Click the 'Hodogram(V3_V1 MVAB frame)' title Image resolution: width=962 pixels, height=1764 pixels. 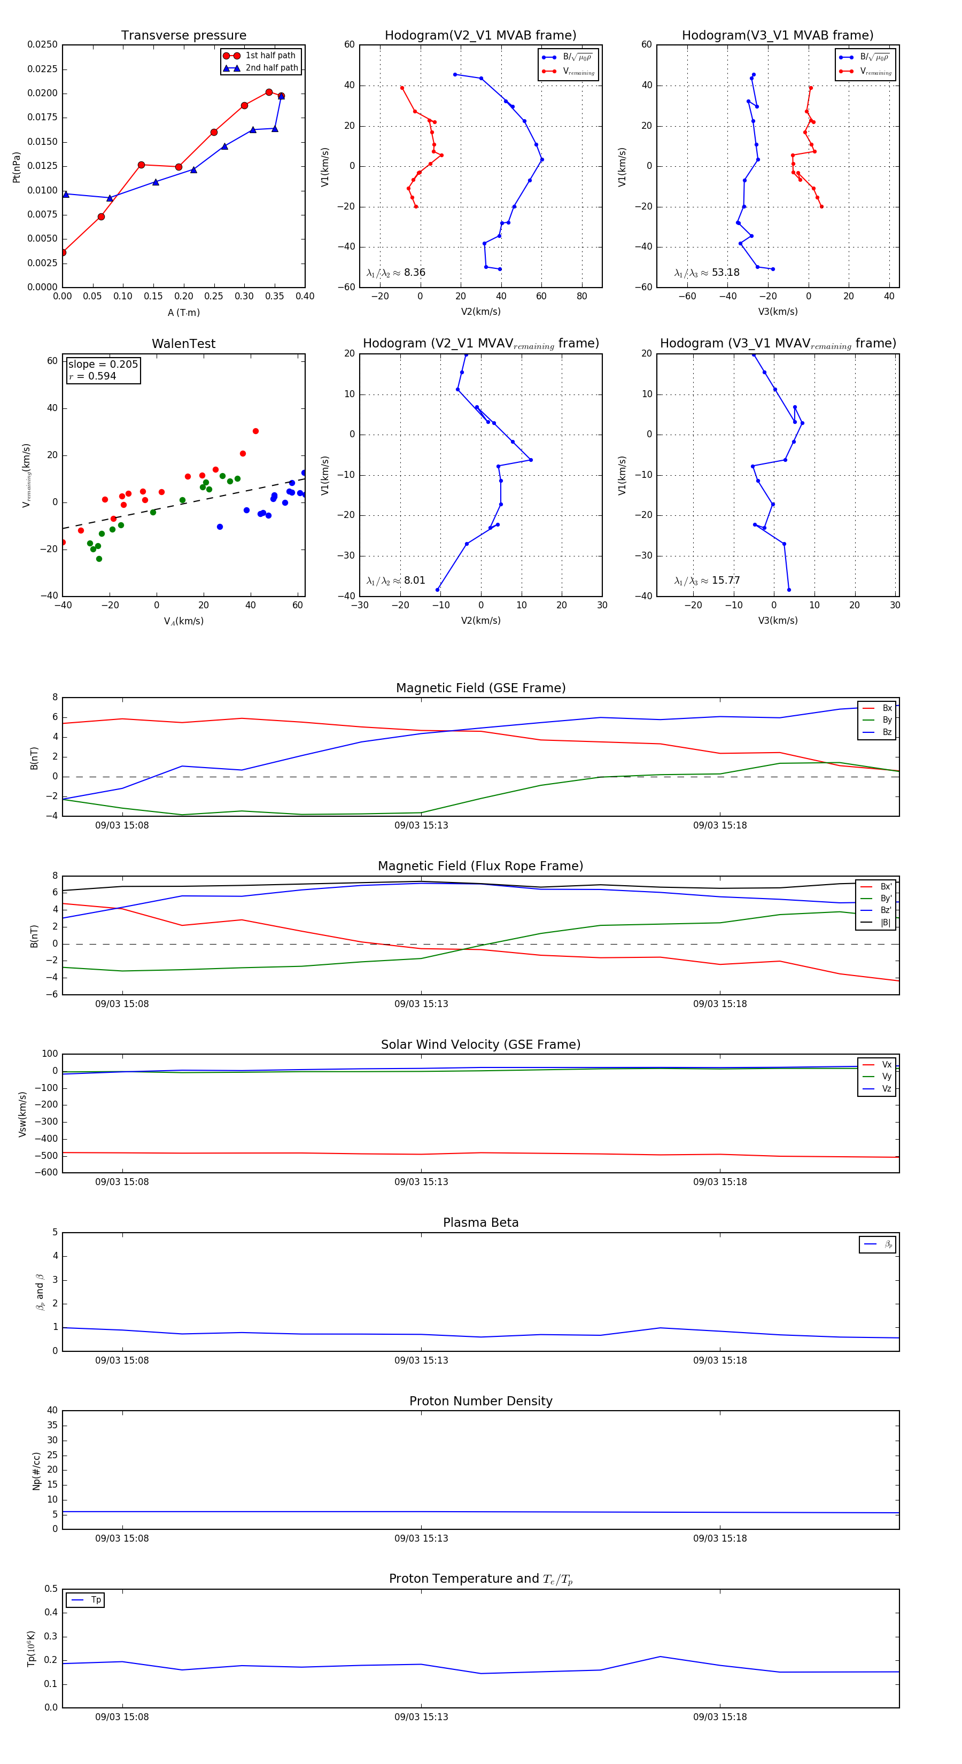point(778,36)
